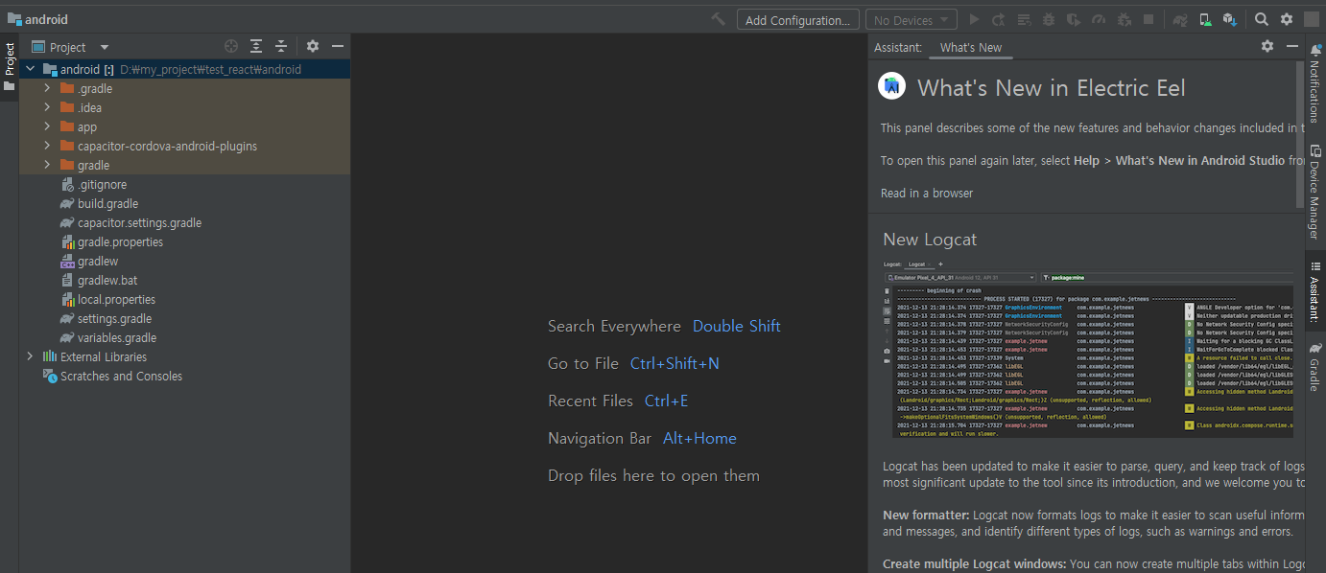The width and height of the screenshot is (1326, 573).
Task: Expand the gradle folder
Action: click(47, 165)
